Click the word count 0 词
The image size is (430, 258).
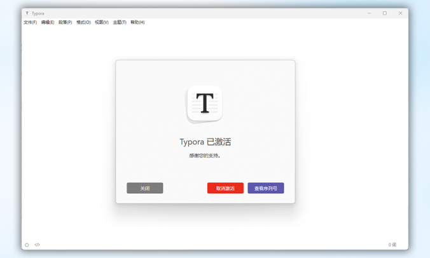click(392, 245)
